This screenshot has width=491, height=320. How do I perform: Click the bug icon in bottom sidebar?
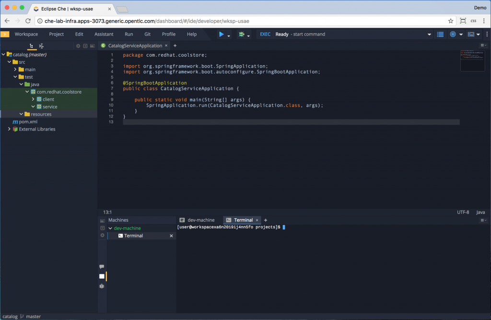pos(102,286)
